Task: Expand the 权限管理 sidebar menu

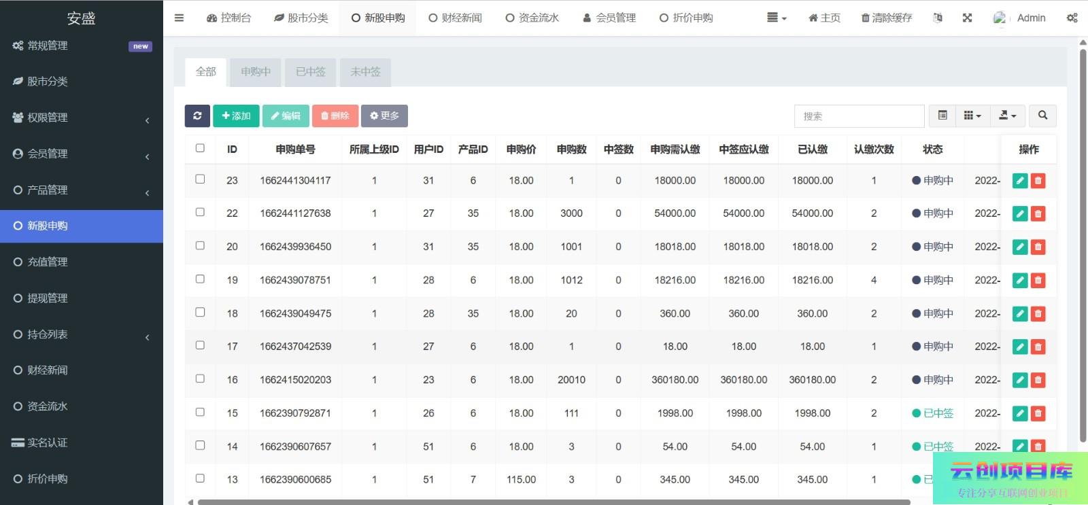Action: (x=82, y=118)
